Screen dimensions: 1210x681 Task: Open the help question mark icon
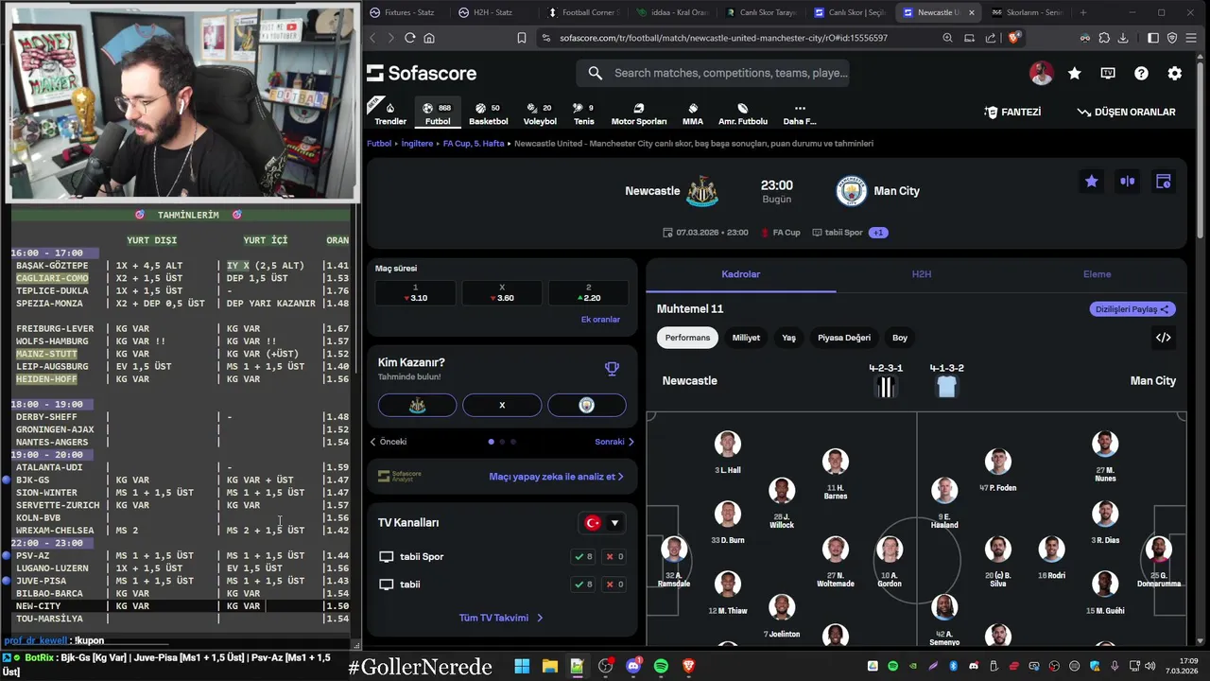tap(1141, 73)
